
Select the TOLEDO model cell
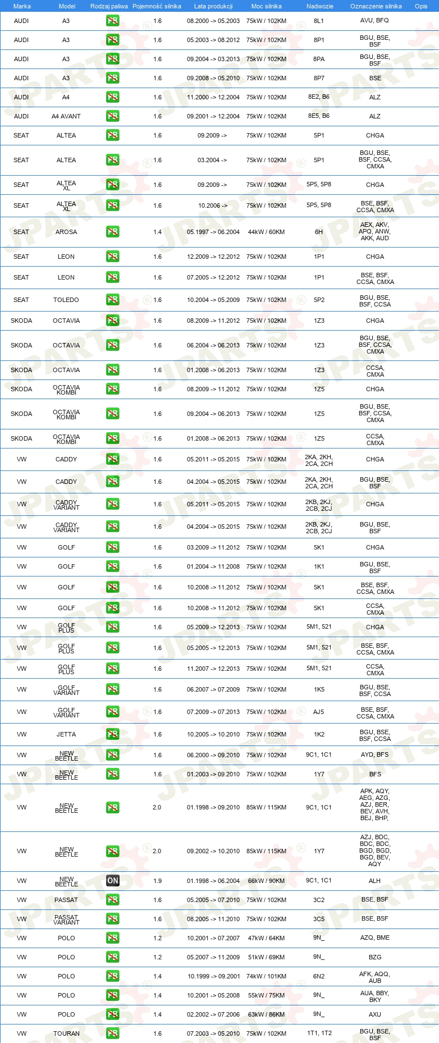click(66, 300)
